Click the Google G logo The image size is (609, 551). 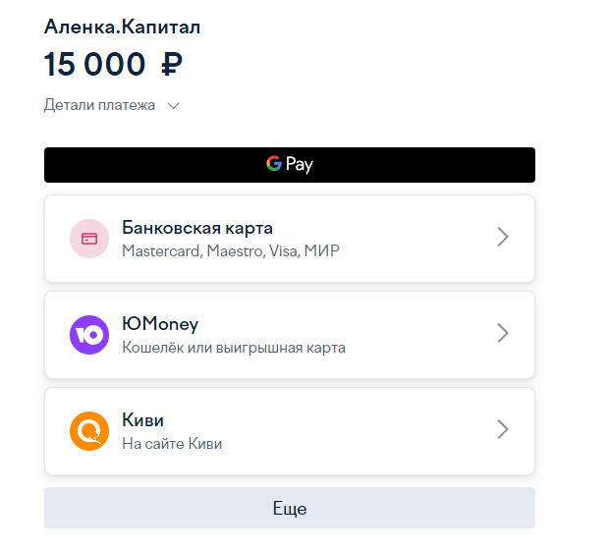point(274,163)
